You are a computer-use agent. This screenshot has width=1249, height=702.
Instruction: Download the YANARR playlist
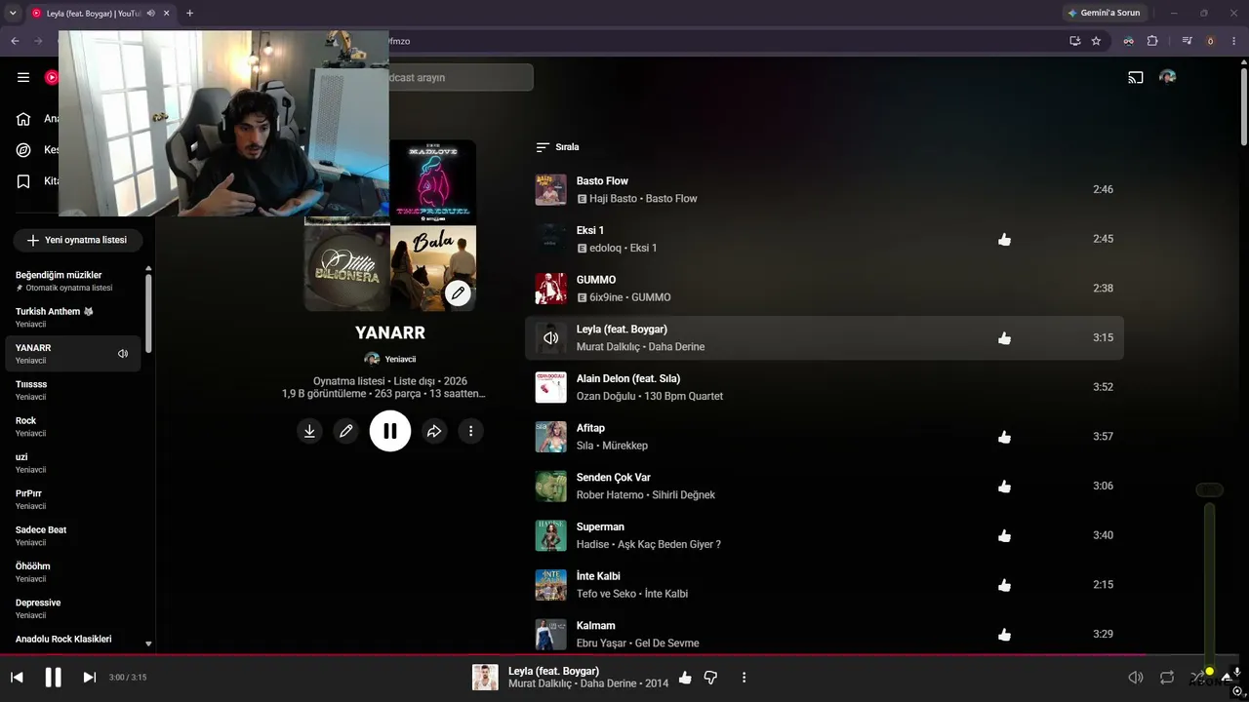(x=309, y=431)
